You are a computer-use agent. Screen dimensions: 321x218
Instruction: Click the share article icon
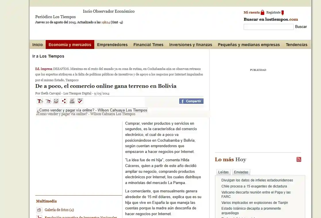coord(64,101)
